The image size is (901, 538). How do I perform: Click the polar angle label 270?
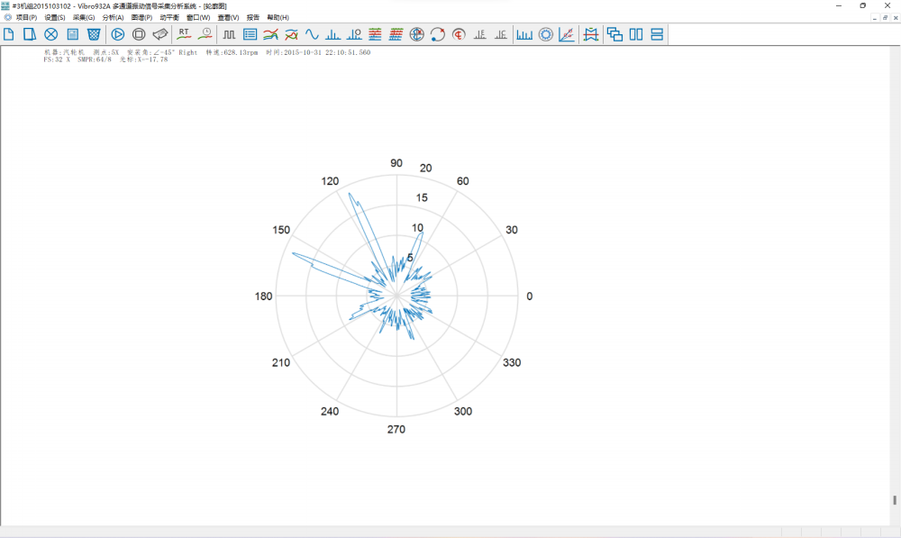396,429
